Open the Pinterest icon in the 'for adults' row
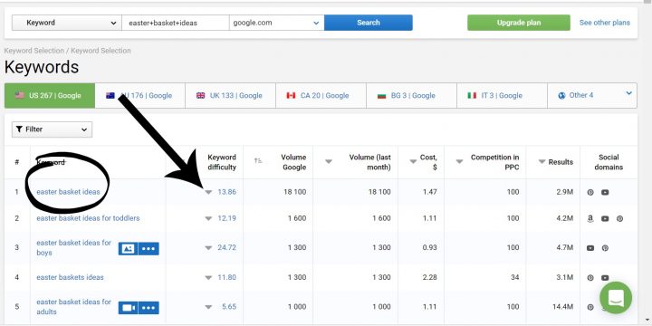The width and height of the screenshot is (652, 326). [590, 307]
